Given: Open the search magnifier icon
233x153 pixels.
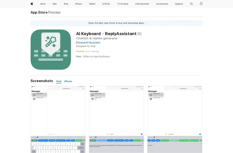Looking at the screenshot, I should [x=191, y=4].
